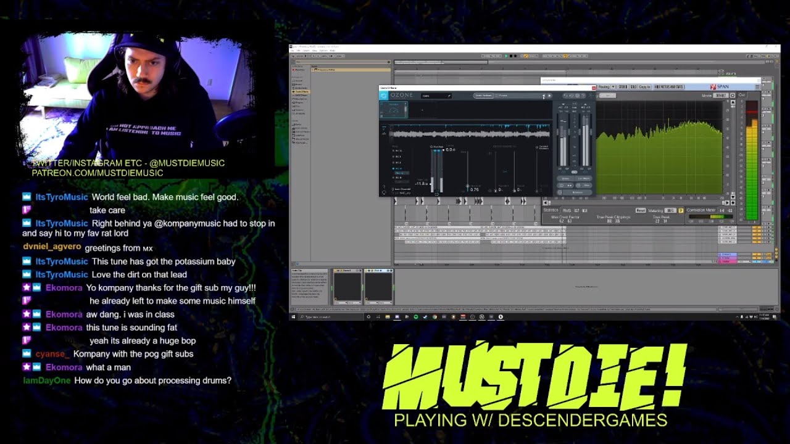Select the first device in Ableton's device view
Viewport: 790px width, 444px height.
pyautogui.click(x=347, y=287)
